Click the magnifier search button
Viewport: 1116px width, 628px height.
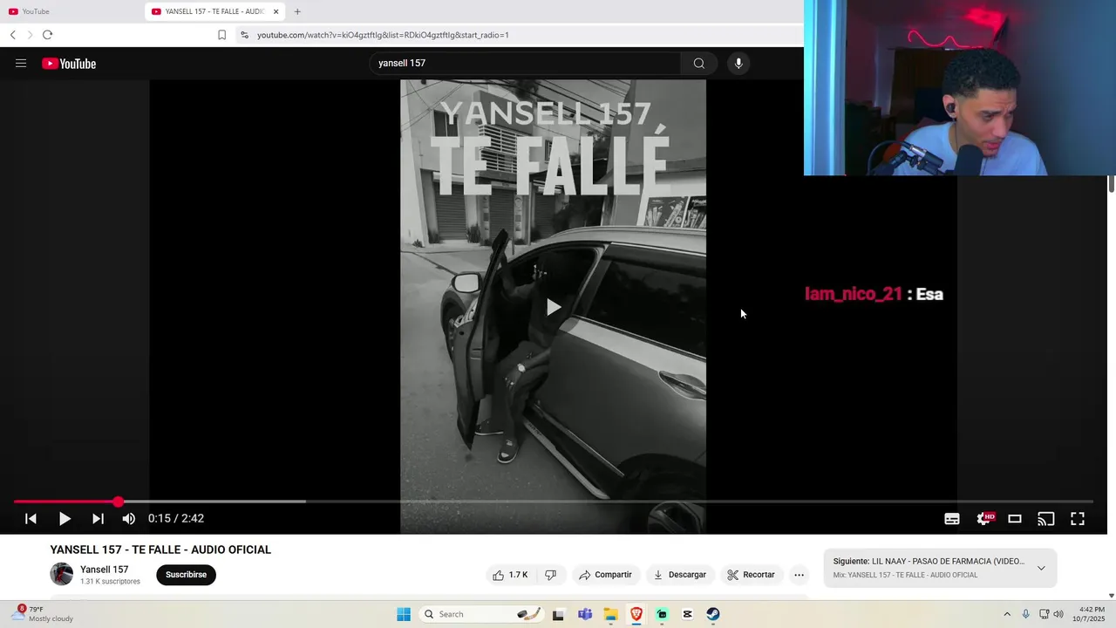698,63
